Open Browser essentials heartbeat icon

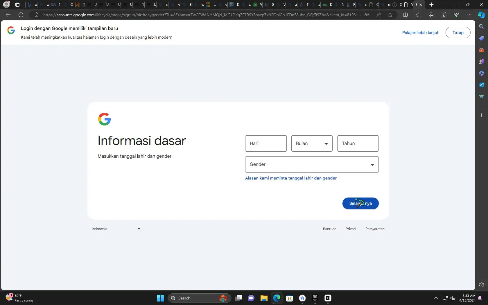[457, 15]
